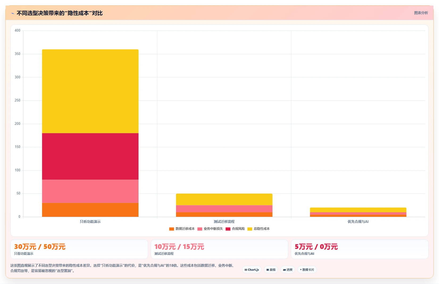Click the crimson 合规风险 segment of 只看功能演示 bar
Viewport: 439px width, 284px height.
pos(90,156)
